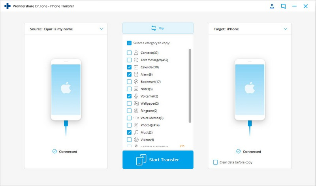Viewport: 316px width, 186px height.
Task: Click the 'Text messages(457)' label
Action: (154, 60)
